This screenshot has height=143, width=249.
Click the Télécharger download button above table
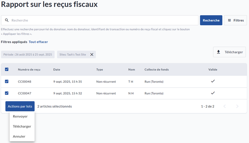[x=229, y=52]
